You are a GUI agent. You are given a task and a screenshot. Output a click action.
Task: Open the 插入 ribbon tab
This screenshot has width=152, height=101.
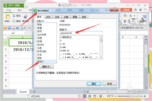20,10
